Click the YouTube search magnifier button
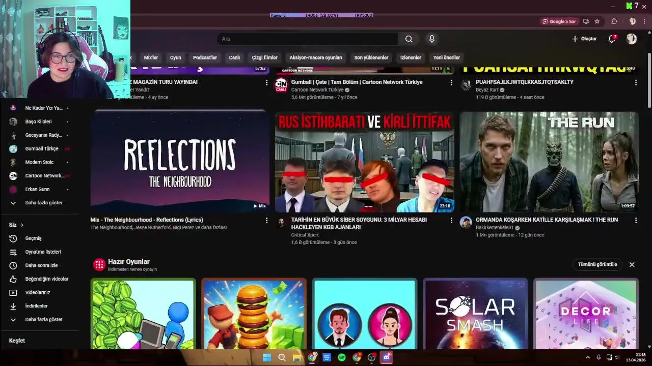 coord(409,39)
